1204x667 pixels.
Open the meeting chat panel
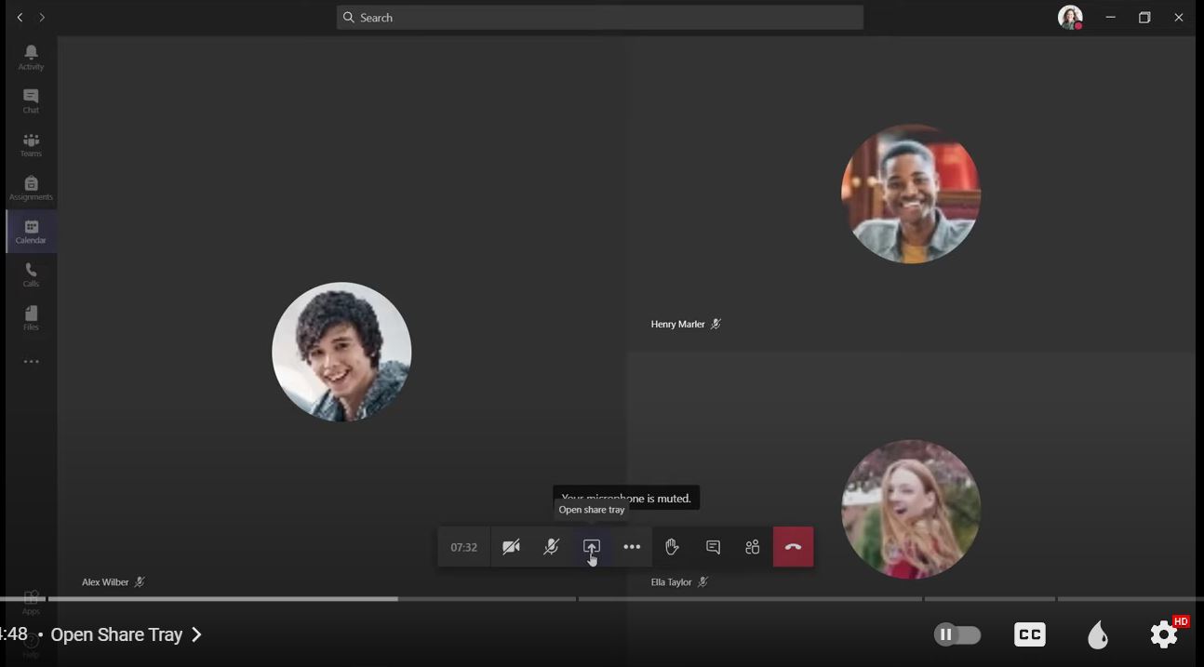[x=712, y=547]
